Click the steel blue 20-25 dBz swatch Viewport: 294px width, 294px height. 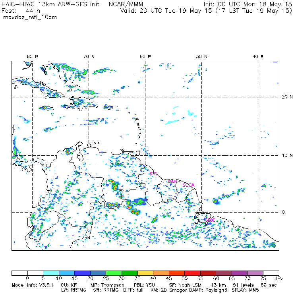pos(98,273)
